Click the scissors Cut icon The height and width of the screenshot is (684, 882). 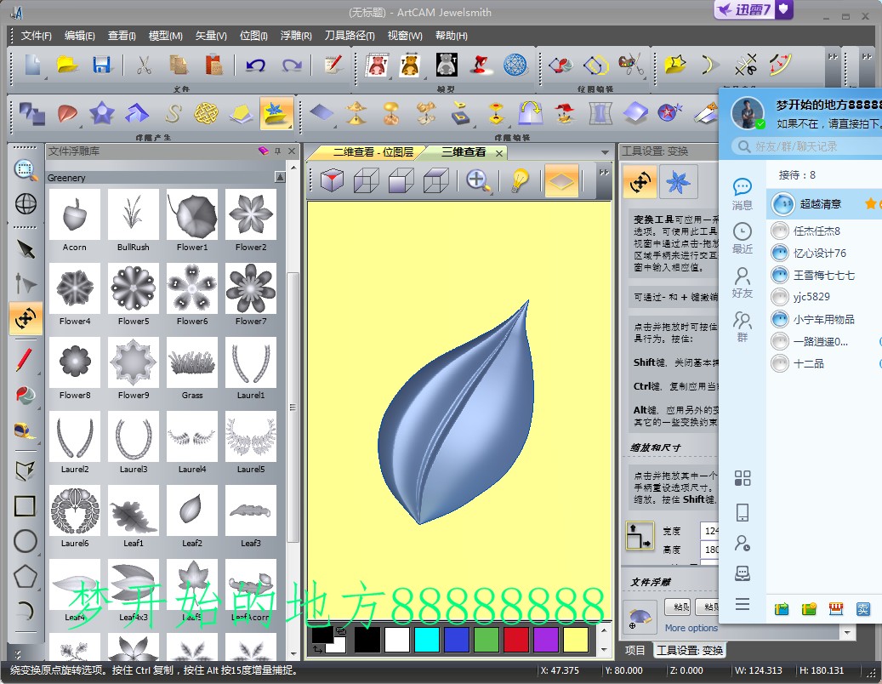pos(145,65)
